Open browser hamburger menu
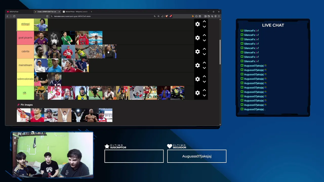Screen dimensions: 324x182 (219, 16)
